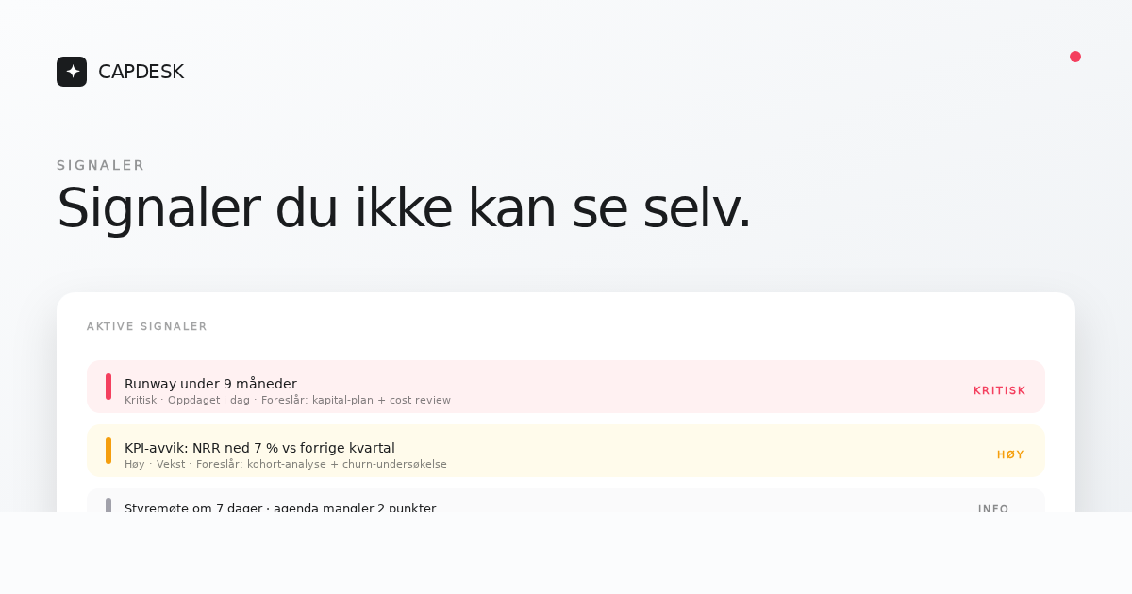
Task: Select the INFO severity badge
Action: tap(993, 508)
